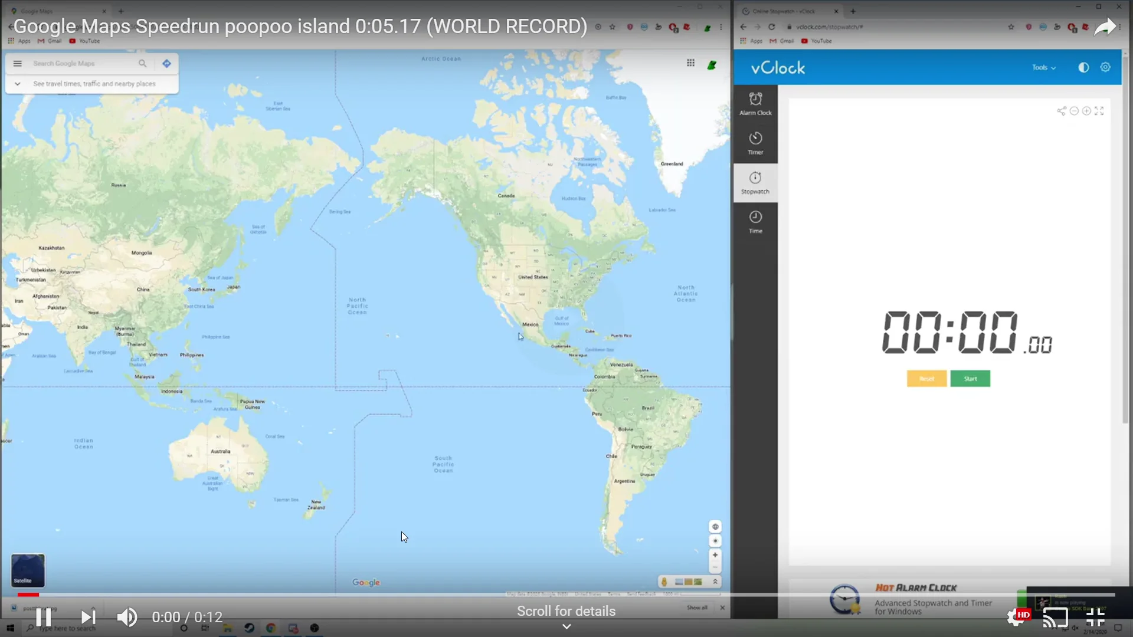Select the Stopwatch section in vClock
The image size is (1133, 637).
tap(755, 183)
